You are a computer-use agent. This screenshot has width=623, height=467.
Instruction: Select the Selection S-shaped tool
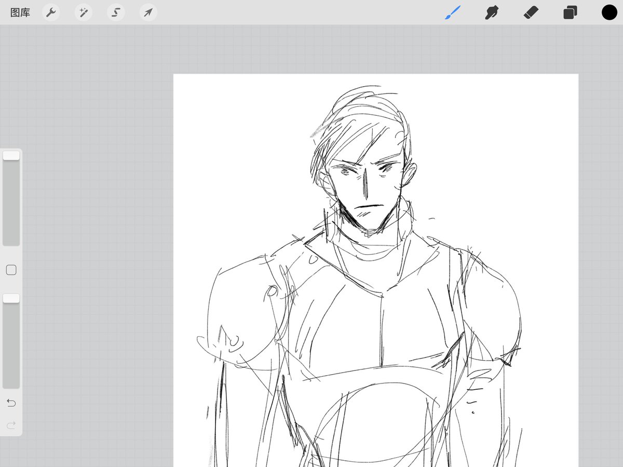pyautogui.click(x=116, y=12)
